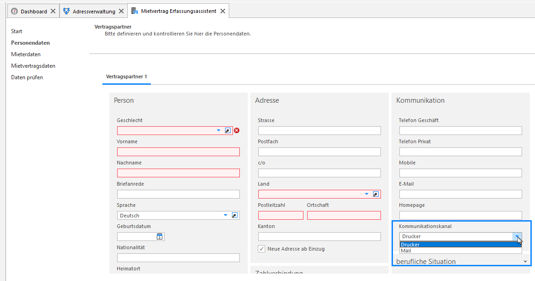Image resolution: width=535 pixels, height=281 pixels.
Task: Close the Mietvertrag Erfassungsassistent tab
Action: pyautogui.click(x=222, y=11)
